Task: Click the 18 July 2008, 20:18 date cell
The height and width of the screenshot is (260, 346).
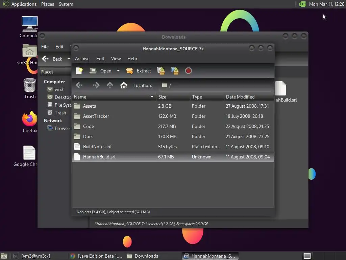Action: [244, 116]
